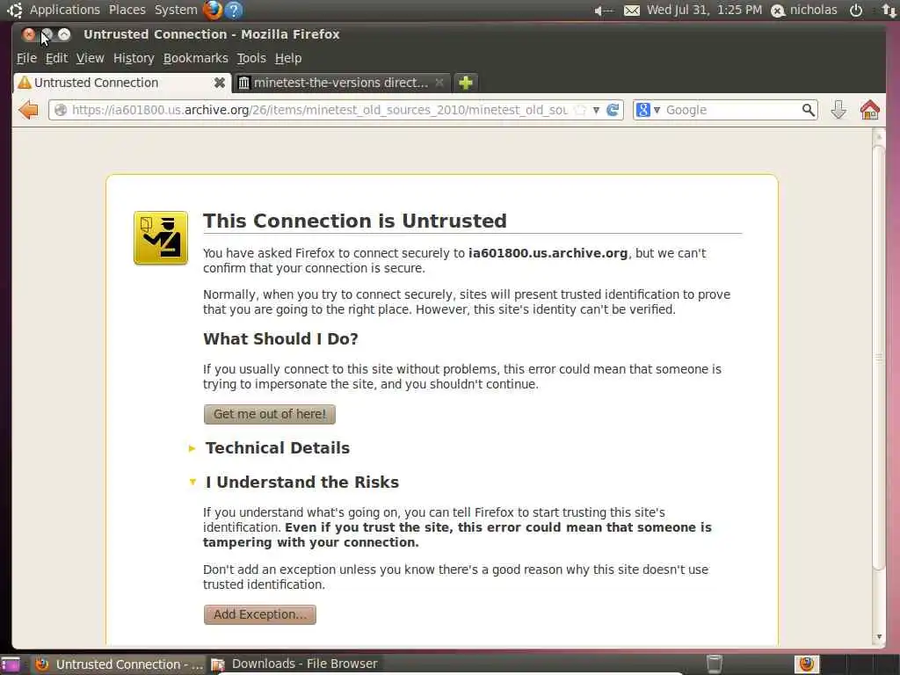
Task: Click the scrollbar down arrow
Action: pos(879,636)
